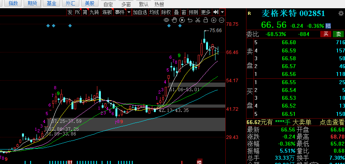Click the 除权 adjustment button
Viewport: 345px width, 164px height.
coord(166,12)
